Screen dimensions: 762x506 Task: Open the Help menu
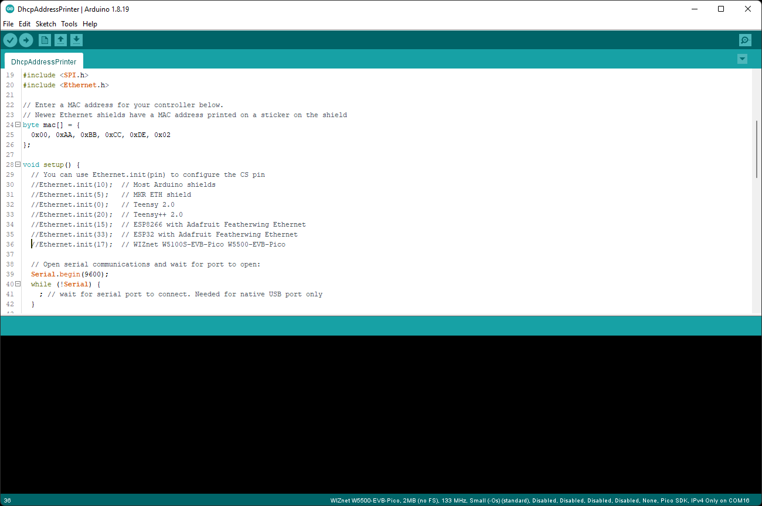[90, 23]
